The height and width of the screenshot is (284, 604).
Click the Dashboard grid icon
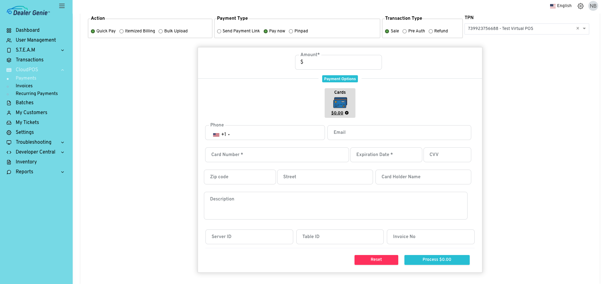(9, 31)
